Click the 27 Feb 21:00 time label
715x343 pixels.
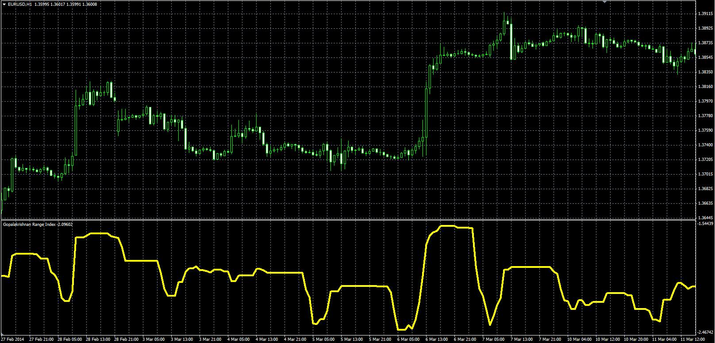[42, 339]
